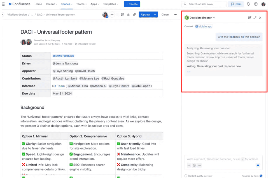Open the Spaces menu
Screen dimensions: 280x184
pyautogui.click(x=67, y=4)
